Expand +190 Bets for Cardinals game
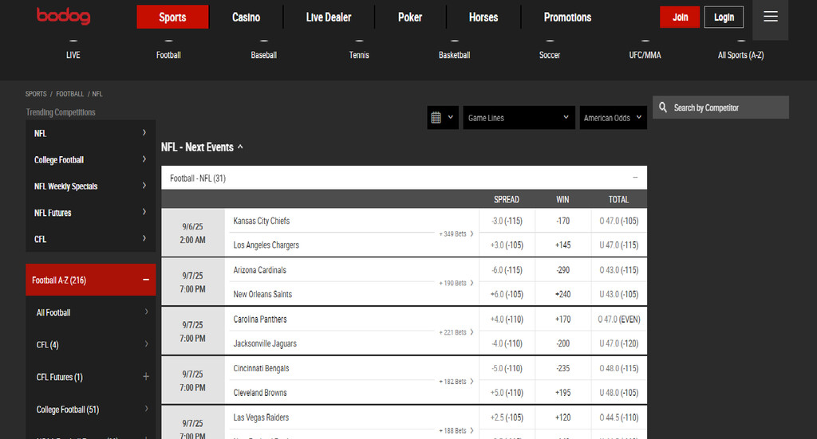 456,283
